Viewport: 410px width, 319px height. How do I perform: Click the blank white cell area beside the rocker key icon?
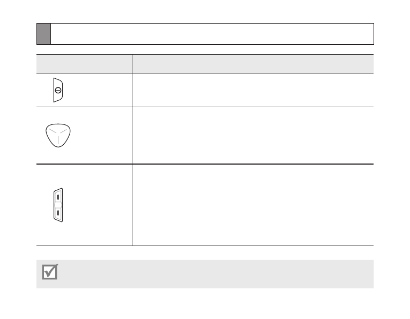click(x=98, y=205)
